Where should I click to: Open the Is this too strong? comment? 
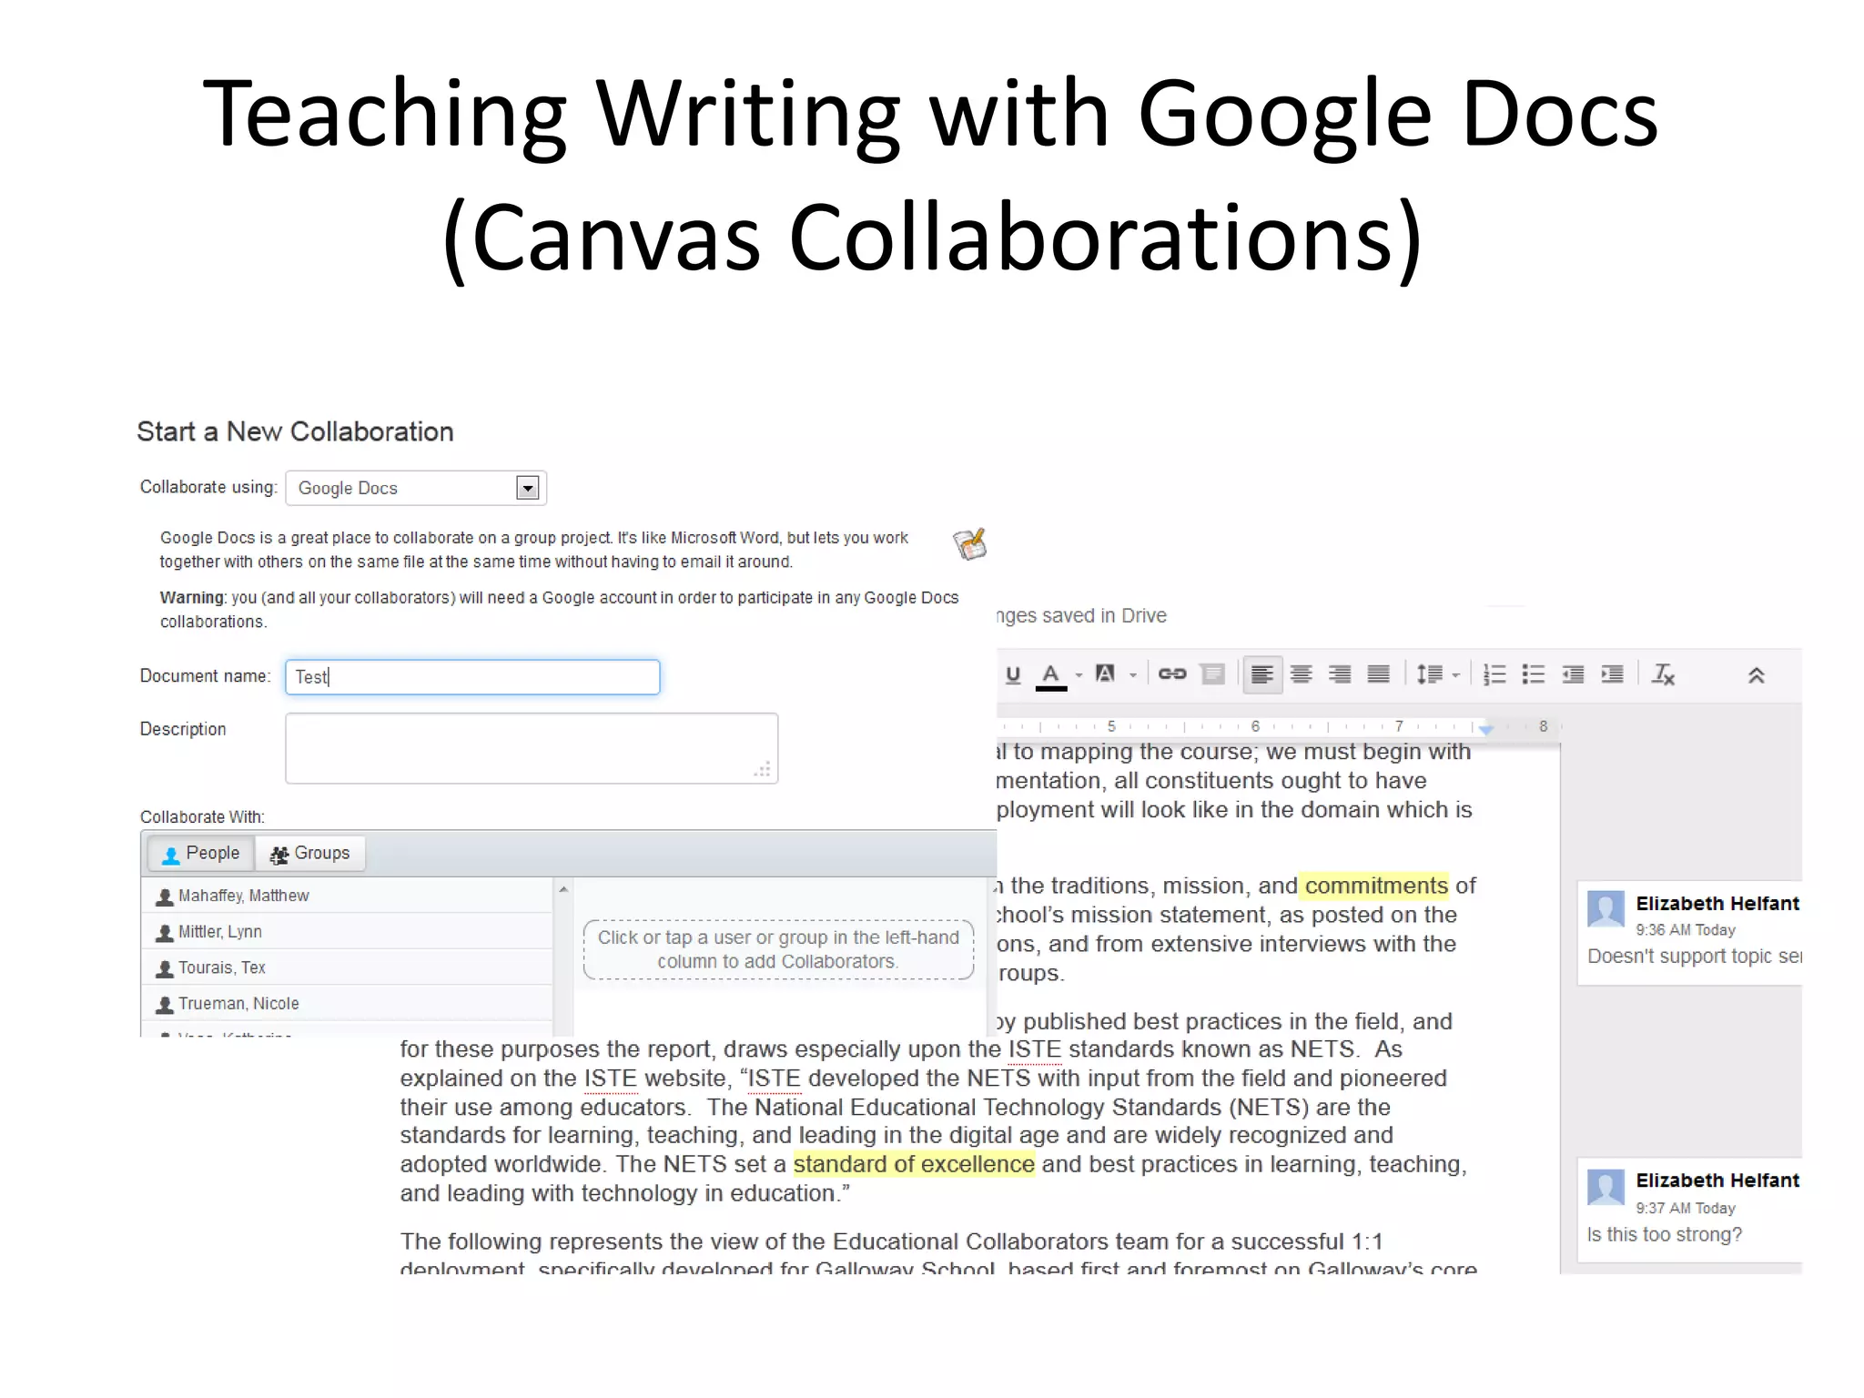point(1689,1210)
